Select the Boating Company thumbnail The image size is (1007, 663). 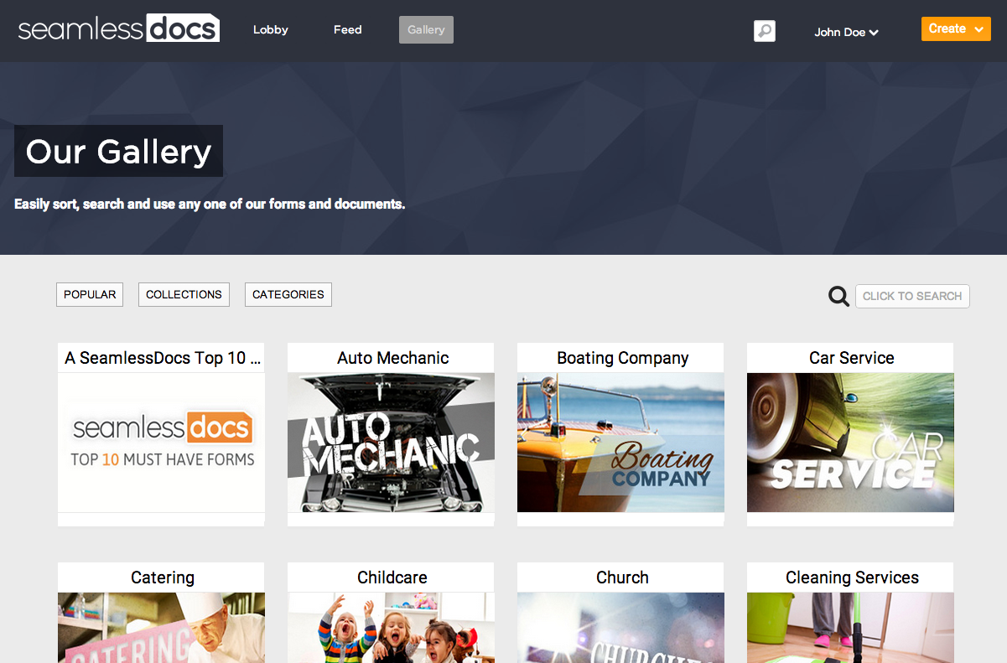click(x=620, y=443)
